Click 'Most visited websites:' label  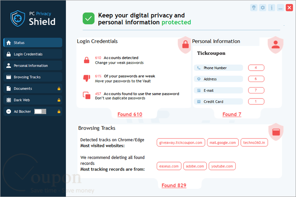(x=102, y=146)
